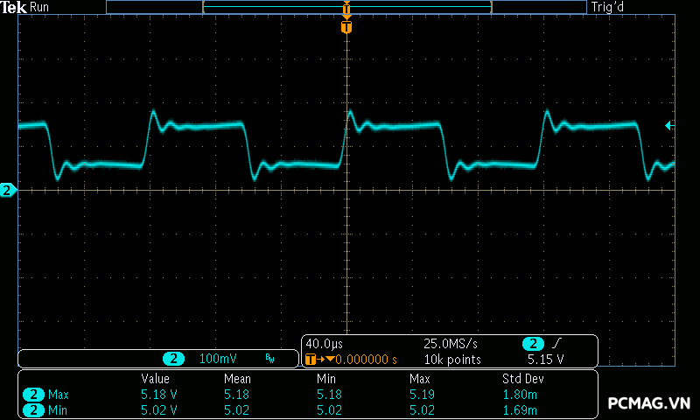
Task: Select the channel 2 ground reference marker
Action: pyautogui.click(x=8, y=190)
